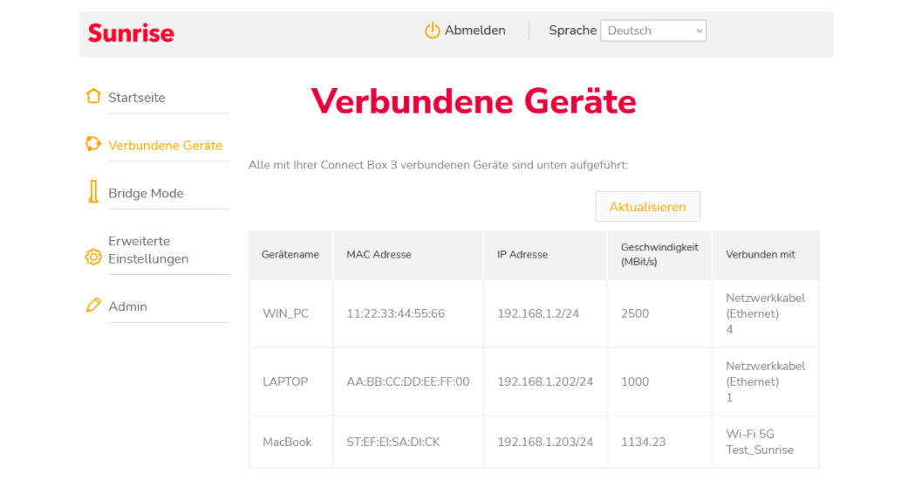Select the WIN_PC device name cell

[x=286, y=313]
